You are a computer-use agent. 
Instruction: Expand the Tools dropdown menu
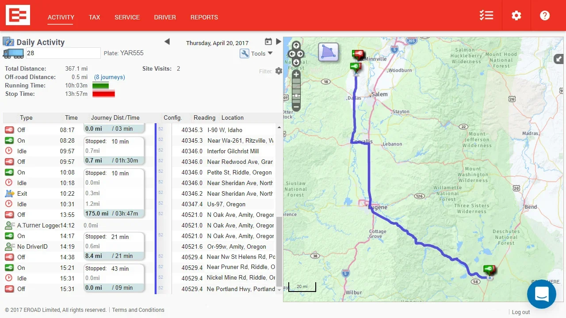[257, 53]
